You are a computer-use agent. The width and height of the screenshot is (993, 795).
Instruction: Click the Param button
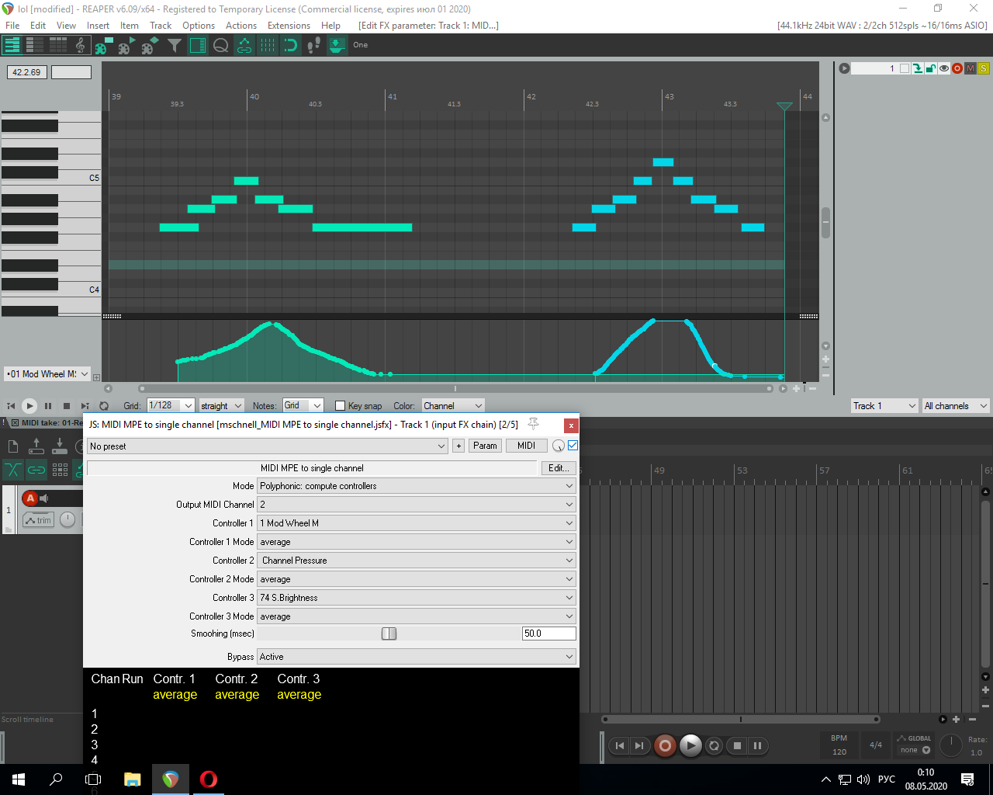pos(485,446)
